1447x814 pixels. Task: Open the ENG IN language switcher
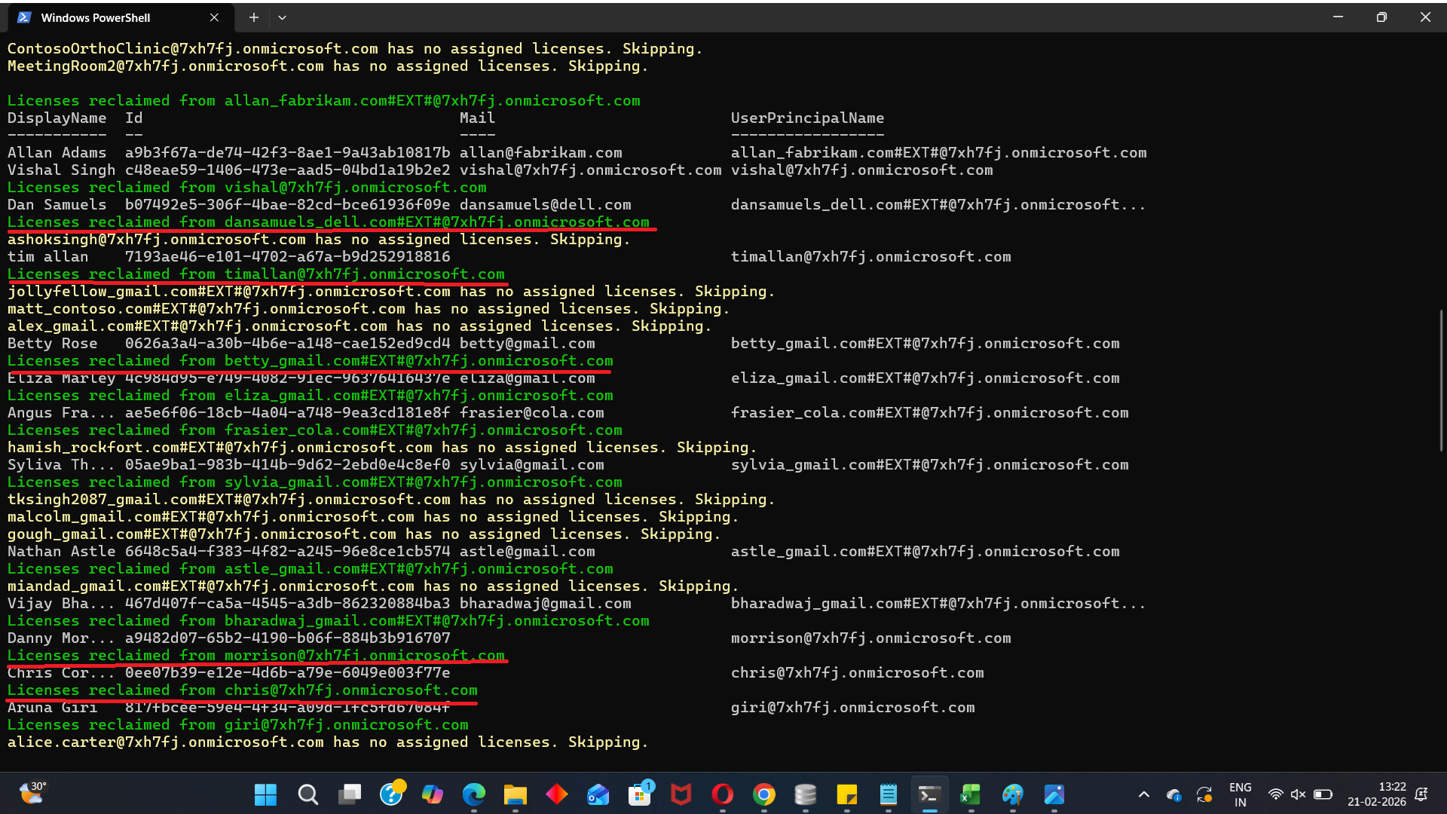click(1240, 794)
